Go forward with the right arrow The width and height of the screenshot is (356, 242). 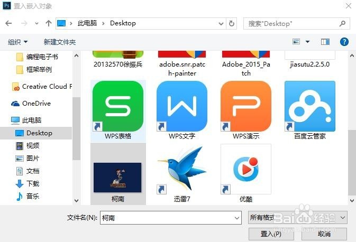(x=24, y=23)
